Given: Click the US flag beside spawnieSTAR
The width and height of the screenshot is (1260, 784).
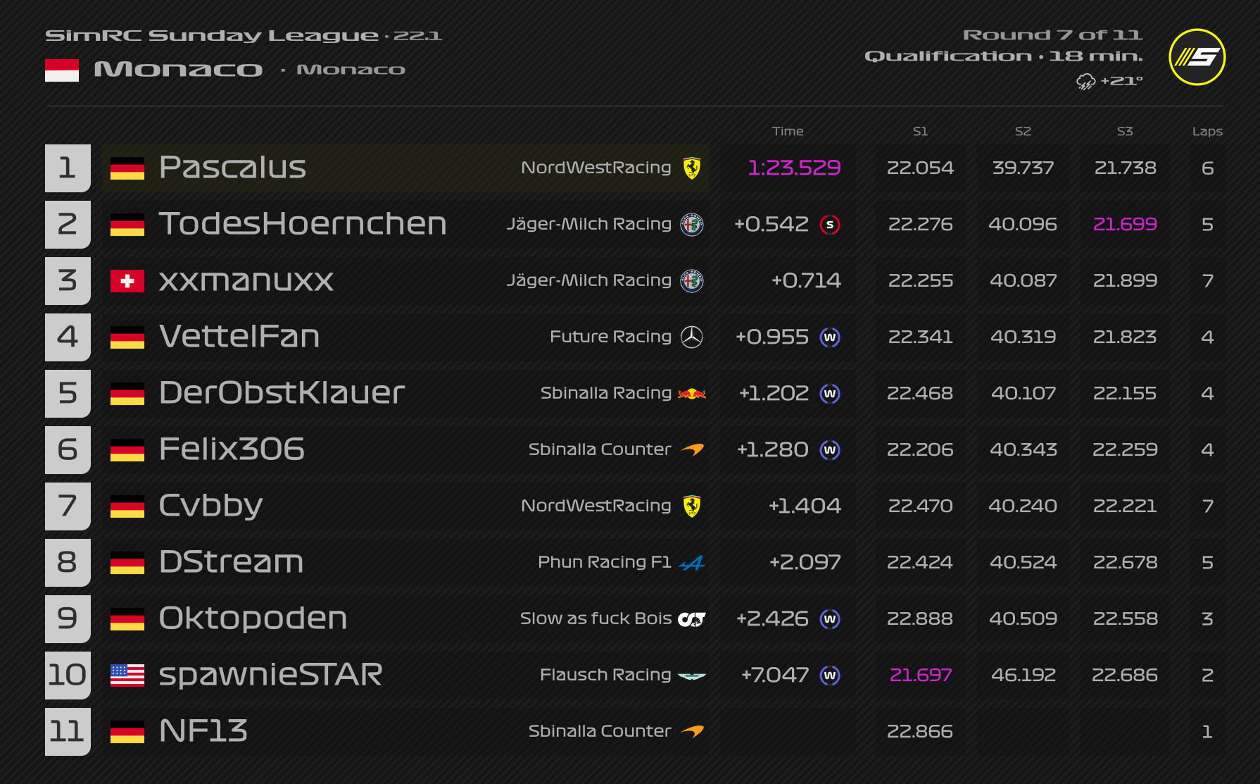Looking at the screenshot, I should coord(127,676).
